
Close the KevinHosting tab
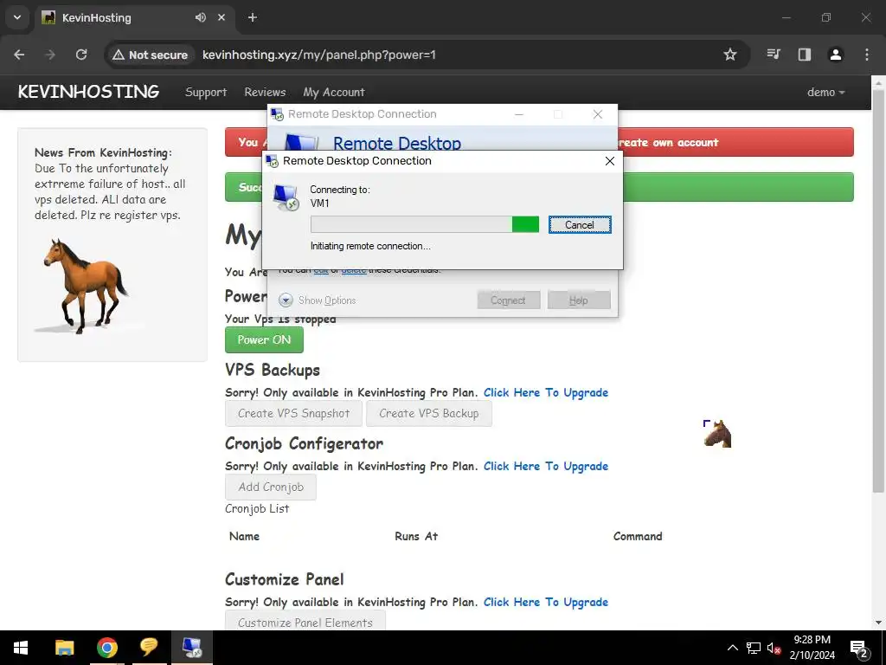point(221,17)
